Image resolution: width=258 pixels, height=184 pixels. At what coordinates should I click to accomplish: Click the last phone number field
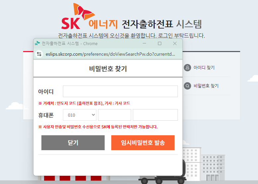(x=155, y=115)
